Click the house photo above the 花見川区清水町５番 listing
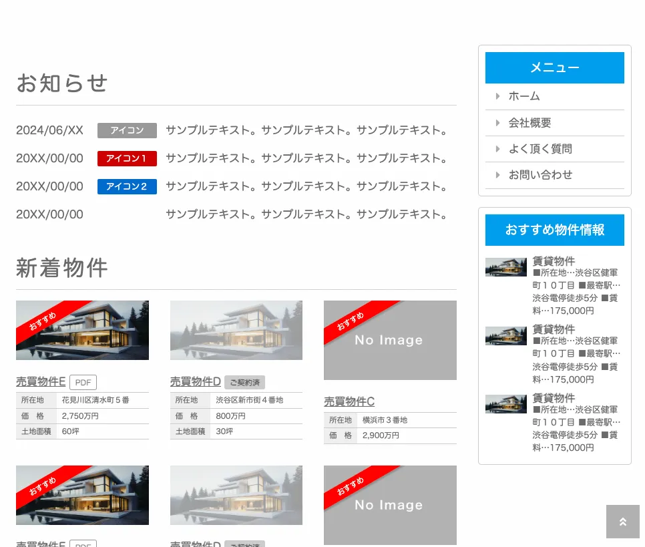The height and width of the screenshot is (547, 645). pyautogui.click(x=82, y=330)
